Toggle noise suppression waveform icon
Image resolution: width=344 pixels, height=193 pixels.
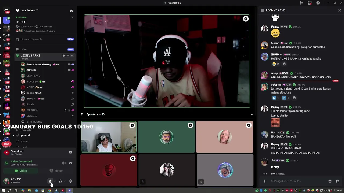coord(64,163)
